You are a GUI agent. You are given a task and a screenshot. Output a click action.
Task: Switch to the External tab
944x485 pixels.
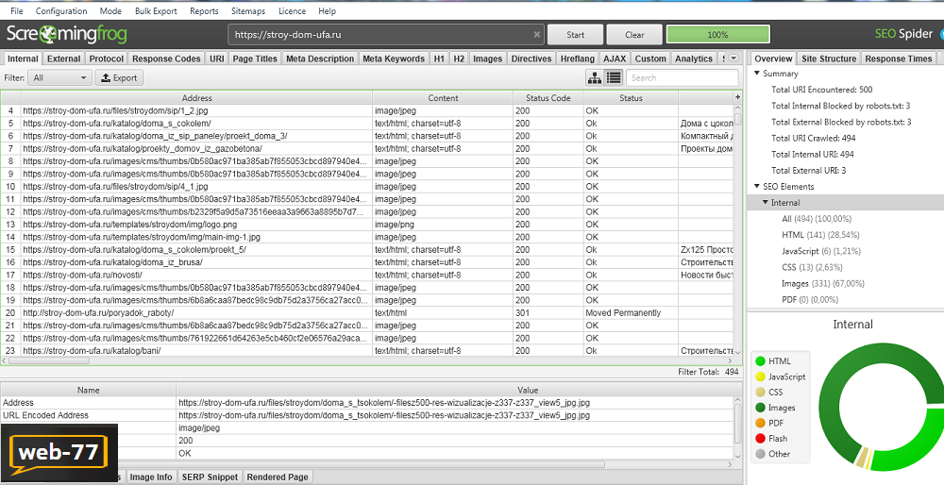[x=64, y=59]
